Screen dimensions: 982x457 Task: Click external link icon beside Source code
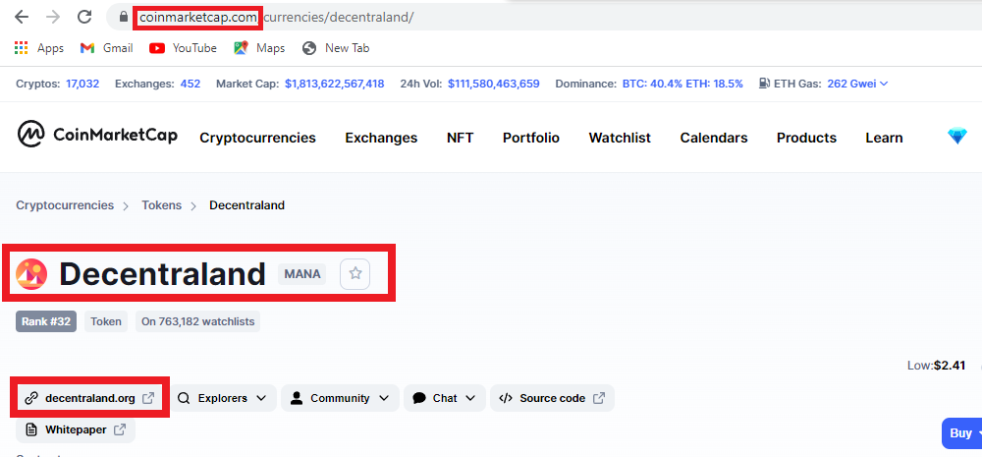click(599, 398)
